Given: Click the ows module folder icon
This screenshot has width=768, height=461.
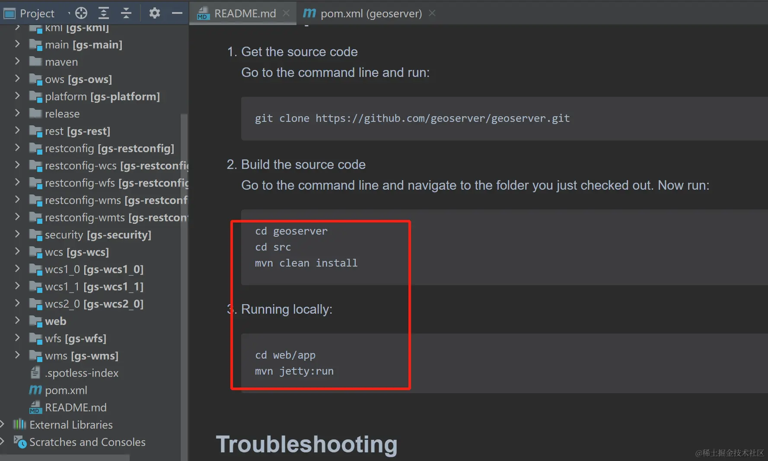Looking at the screenshot, I should [35, 79].
